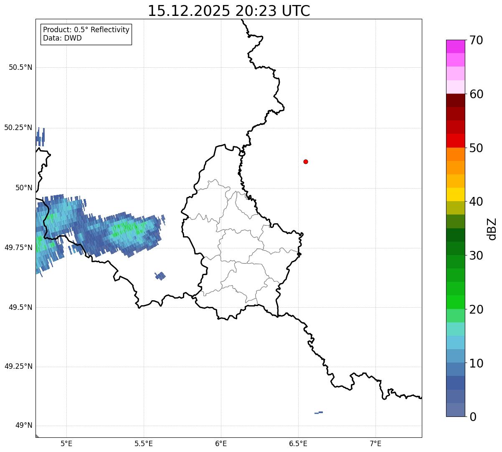502x452 pixels.
Task: Click the 50 tick label on colorbar
Action: (476, 148)
